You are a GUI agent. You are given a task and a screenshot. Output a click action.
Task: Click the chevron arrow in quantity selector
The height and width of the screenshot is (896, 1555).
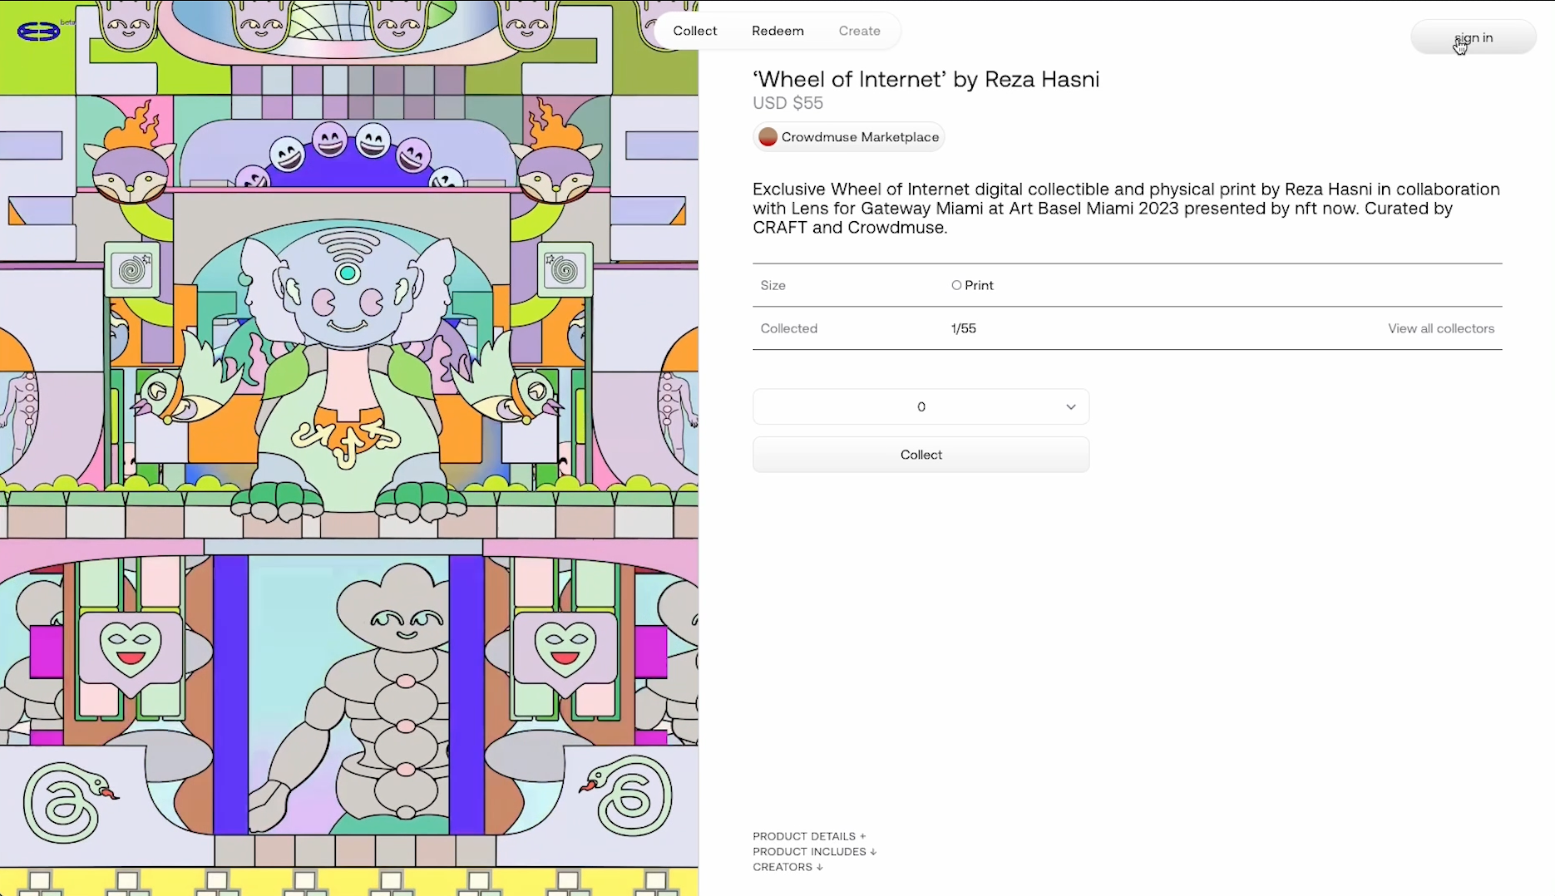click(x=1070, y=407)
